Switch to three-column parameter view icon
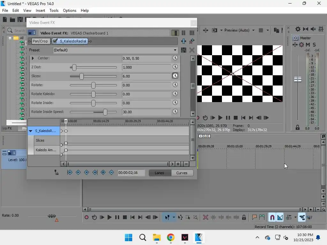Screen dimensions: 327x245 point(192,33)
